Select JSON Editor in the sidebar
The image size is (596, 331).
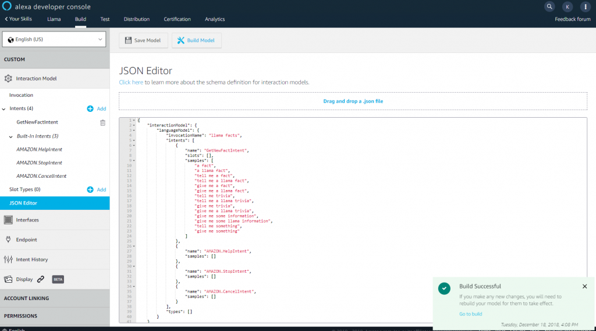tap(55, 203)
